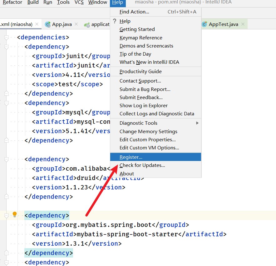Open Edit Custom VM Options...

[x=149, y=148]
